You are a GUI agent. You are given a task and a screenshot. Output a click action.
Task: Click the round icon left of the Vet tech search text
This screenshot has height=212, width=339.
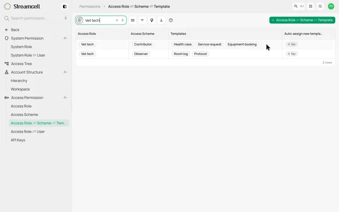79,20
